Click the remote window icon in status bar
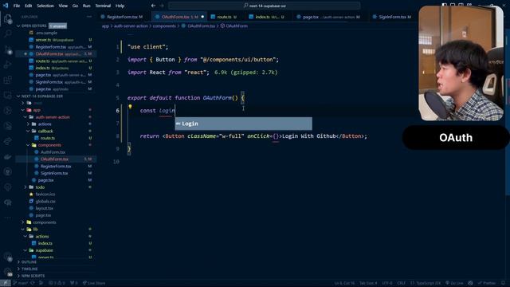The width and height of the screenshot is (510, 287). point(5,283)
